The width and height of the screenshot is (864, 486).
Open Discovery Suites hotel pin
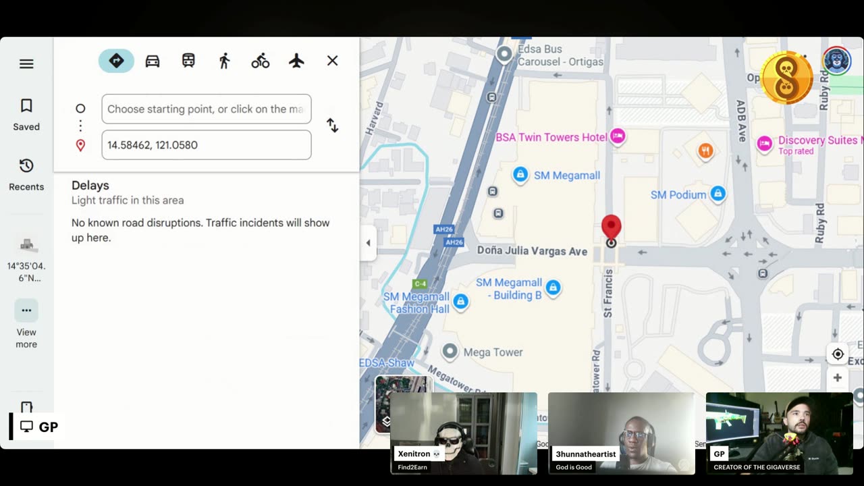[764, 143]
